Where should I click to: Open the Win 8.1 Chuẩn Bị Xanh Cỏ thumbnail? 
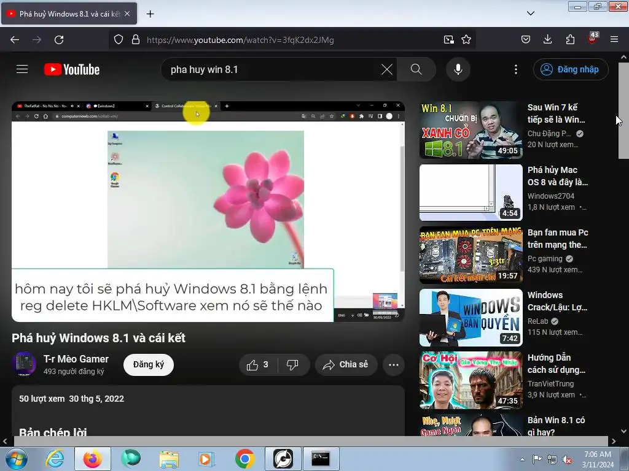tap(471, 130)
